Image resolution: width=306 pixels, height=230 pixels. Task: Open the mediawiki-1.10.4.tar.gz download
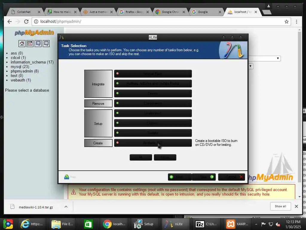tap(36, 207)
